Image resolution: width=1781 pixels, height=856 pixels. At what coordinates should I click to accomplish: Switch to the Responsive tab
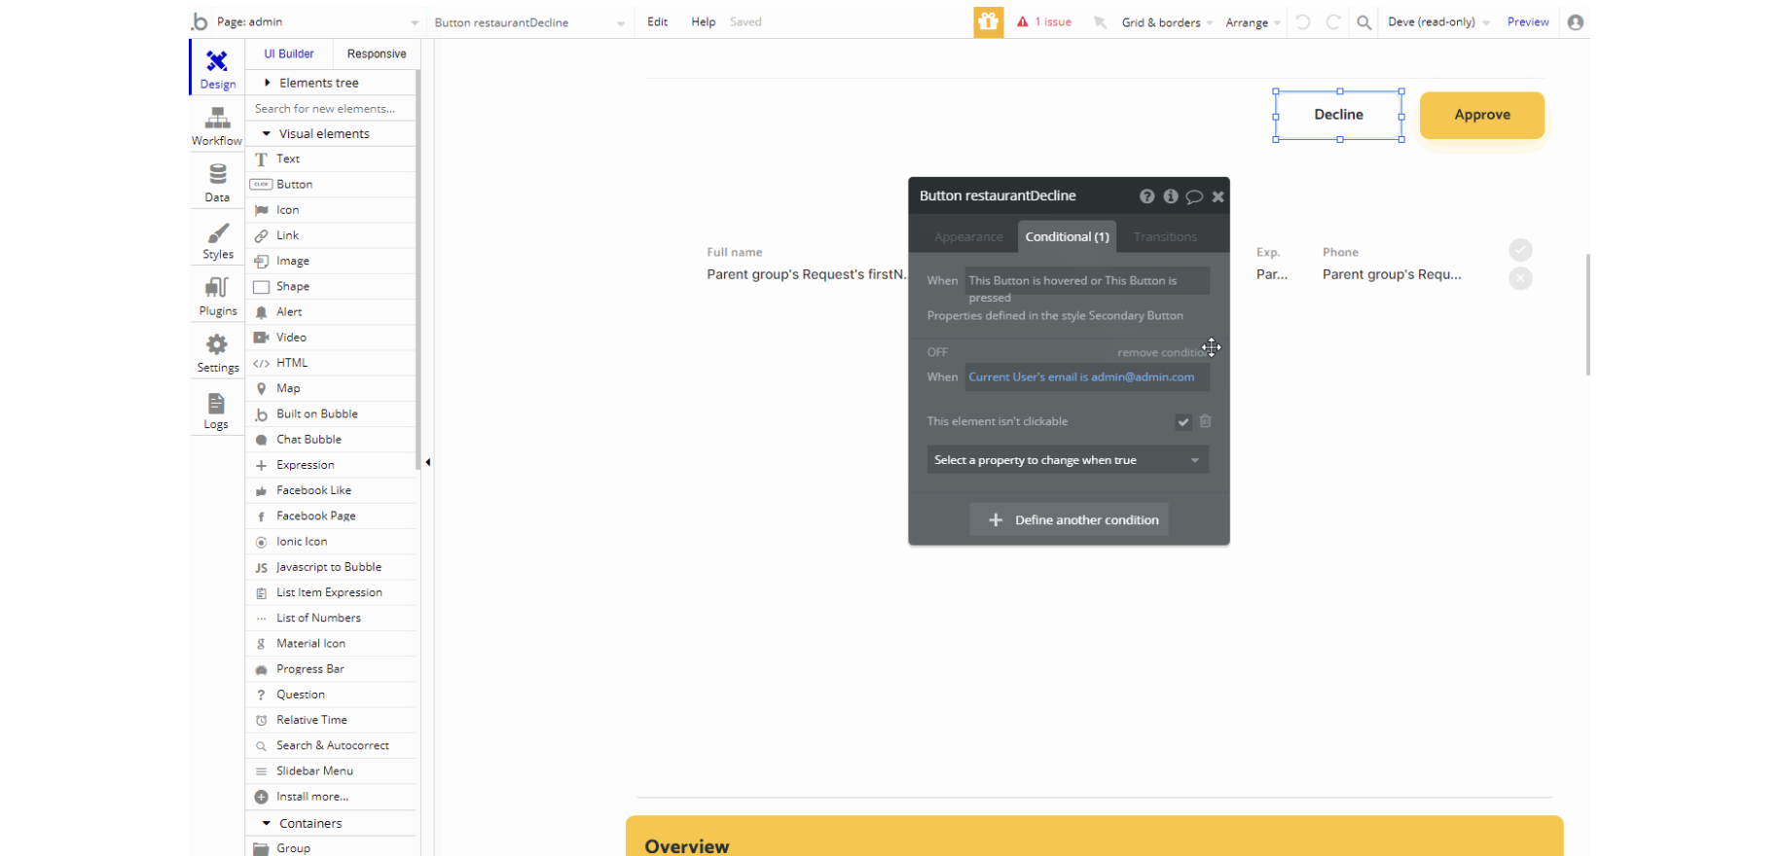tap(377, 53)
